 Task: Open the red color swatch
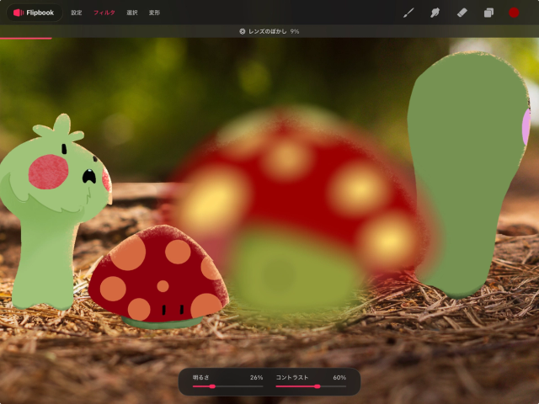click(514, 13)
